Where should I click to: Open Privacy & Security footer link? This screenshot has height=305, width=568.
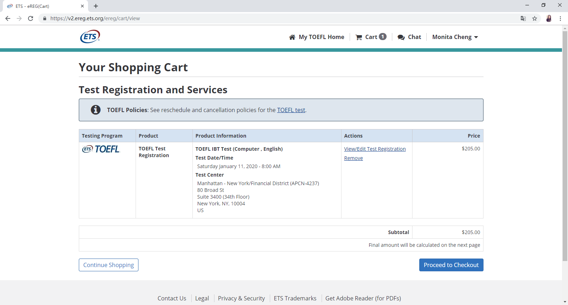(241, 298)
